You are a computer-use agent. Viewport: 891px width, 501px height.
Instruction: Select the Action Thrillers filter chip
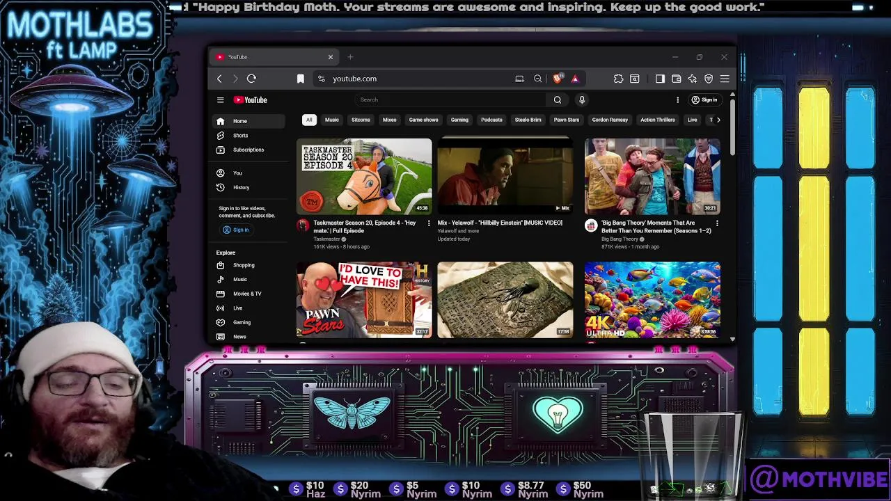(x=658, y=120)
